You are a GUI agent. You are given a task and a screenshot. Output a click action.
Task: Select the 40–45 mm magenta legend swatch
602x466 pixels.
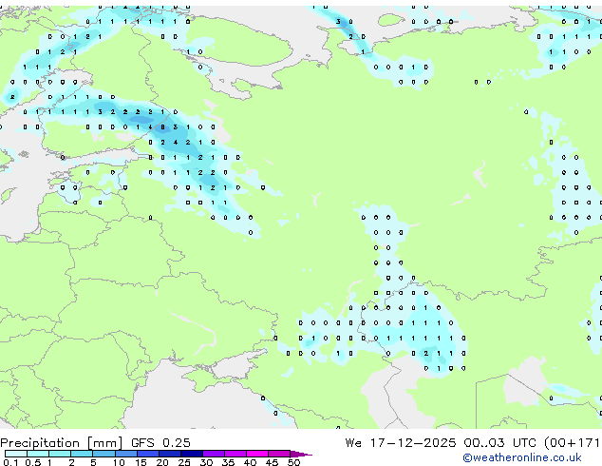[257, 454]
